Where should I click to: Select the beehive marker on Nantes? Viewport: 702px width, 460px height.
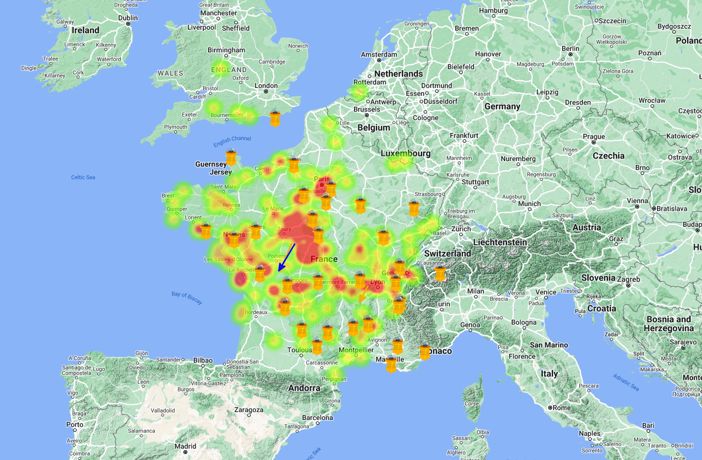point(234,239)
